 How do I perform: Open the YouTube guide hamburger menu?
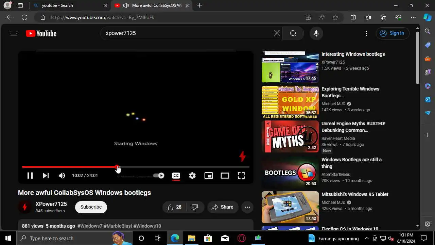(x=14, y=33)
